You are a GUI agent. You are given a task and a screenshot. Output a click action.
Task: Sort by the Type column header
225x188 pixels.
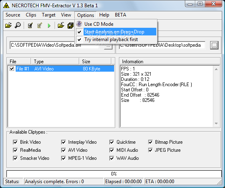click(55, 62)
